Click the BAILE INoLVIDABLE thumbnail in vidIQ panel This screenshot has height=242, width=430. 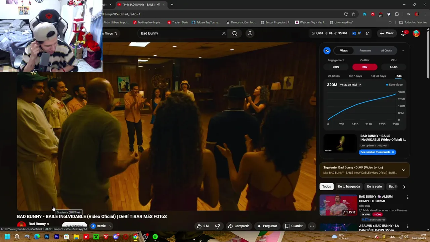pyautogui.click(x=340, y=144)
